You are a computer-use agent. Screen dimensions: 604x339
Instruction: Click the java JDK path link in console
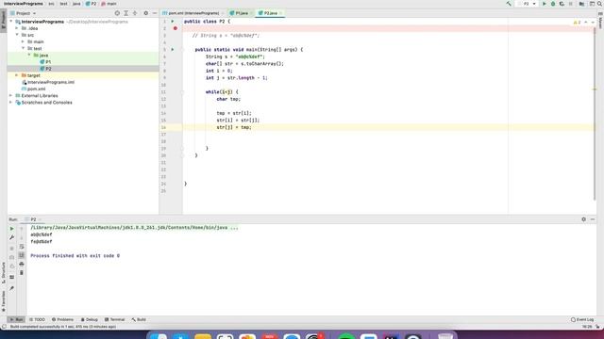click(134, 228)
